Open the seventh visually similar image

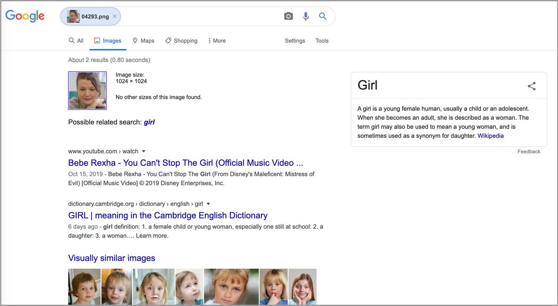click(302, 286)
